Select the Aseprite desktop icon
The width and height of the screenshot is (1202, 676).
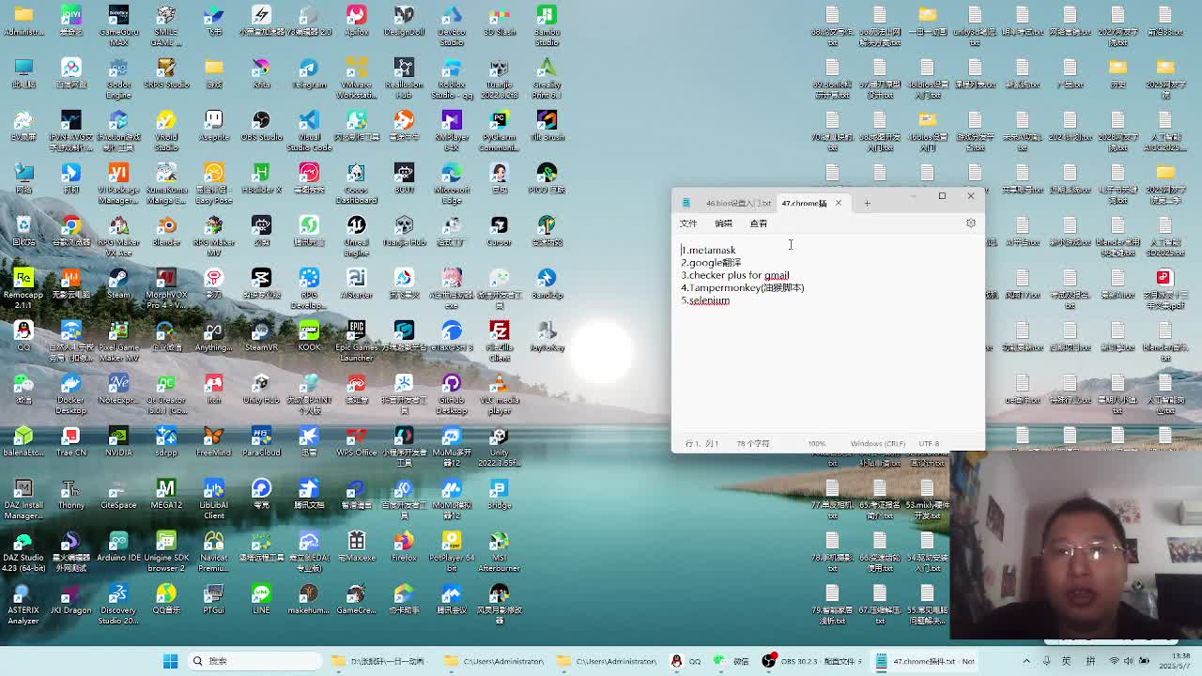click(214, 127)
